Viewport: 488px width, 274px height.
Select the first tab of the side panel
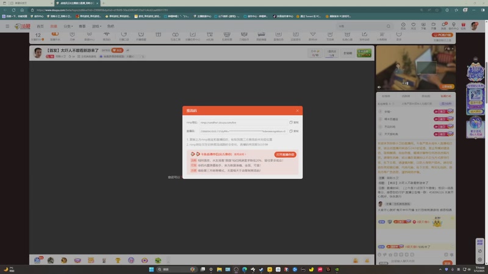click(386, 96)
